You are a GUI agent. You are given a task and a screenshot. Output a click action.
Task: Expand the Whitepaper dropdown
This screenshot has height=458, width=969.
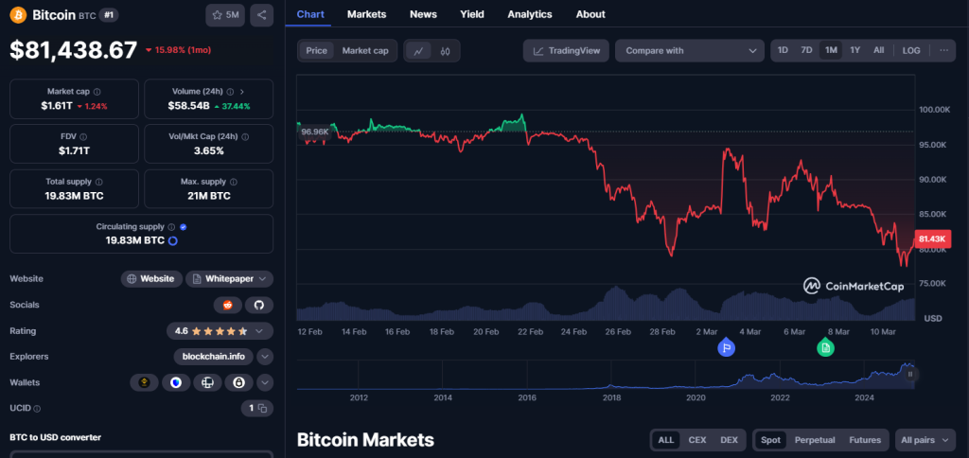[x=229, y=279]
